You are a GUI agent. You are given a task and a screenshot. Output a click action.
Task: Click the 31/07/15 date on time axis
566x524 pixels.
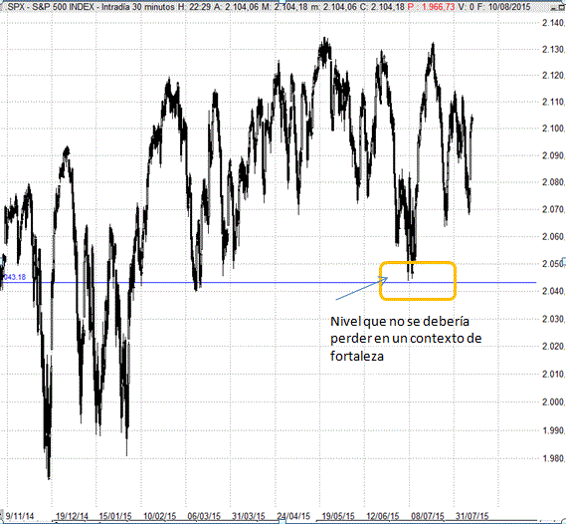472,516
